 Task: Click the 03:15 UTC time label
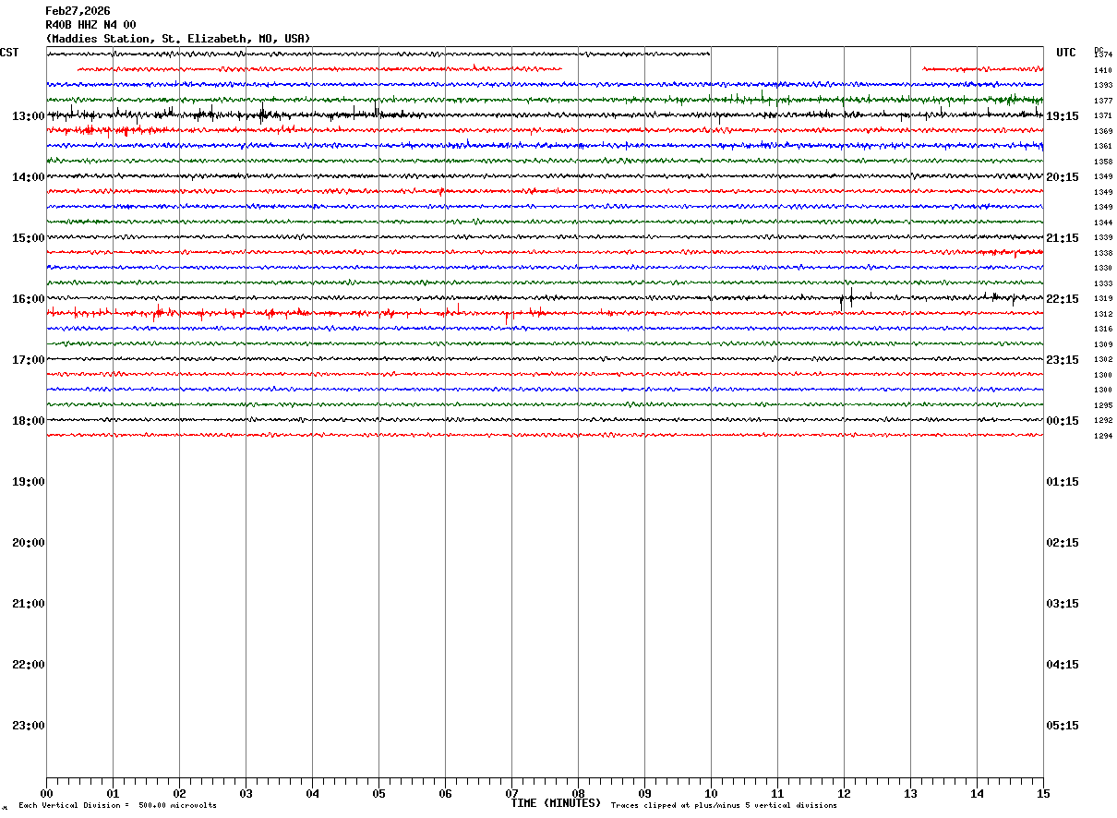pyautogui.click(x=1063, y=604)
